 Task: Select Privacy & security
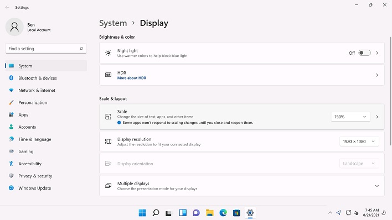click(x=46, y=176)
